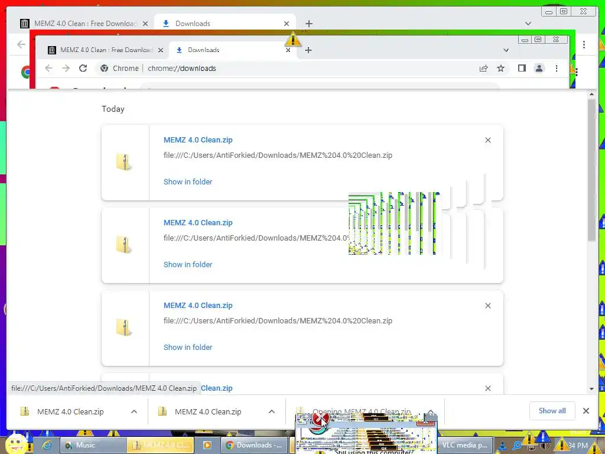Click the scrollbar down arrow
Viewport: 605px width, 454px height.
click(592, 389)
